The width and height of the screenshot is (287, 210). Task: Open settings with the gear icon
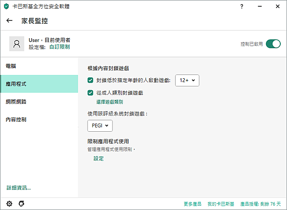click(9, 203)
